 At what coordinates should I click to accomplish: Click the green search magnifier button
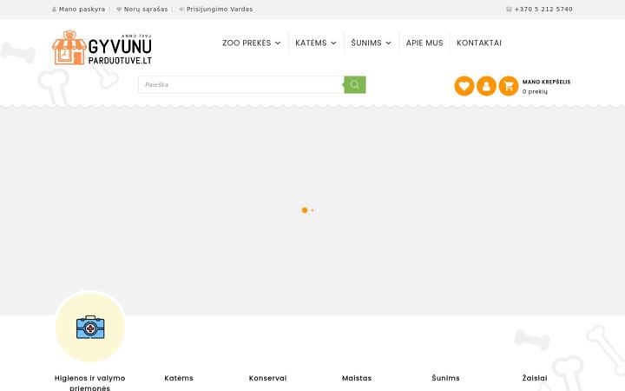click(355, 84)
